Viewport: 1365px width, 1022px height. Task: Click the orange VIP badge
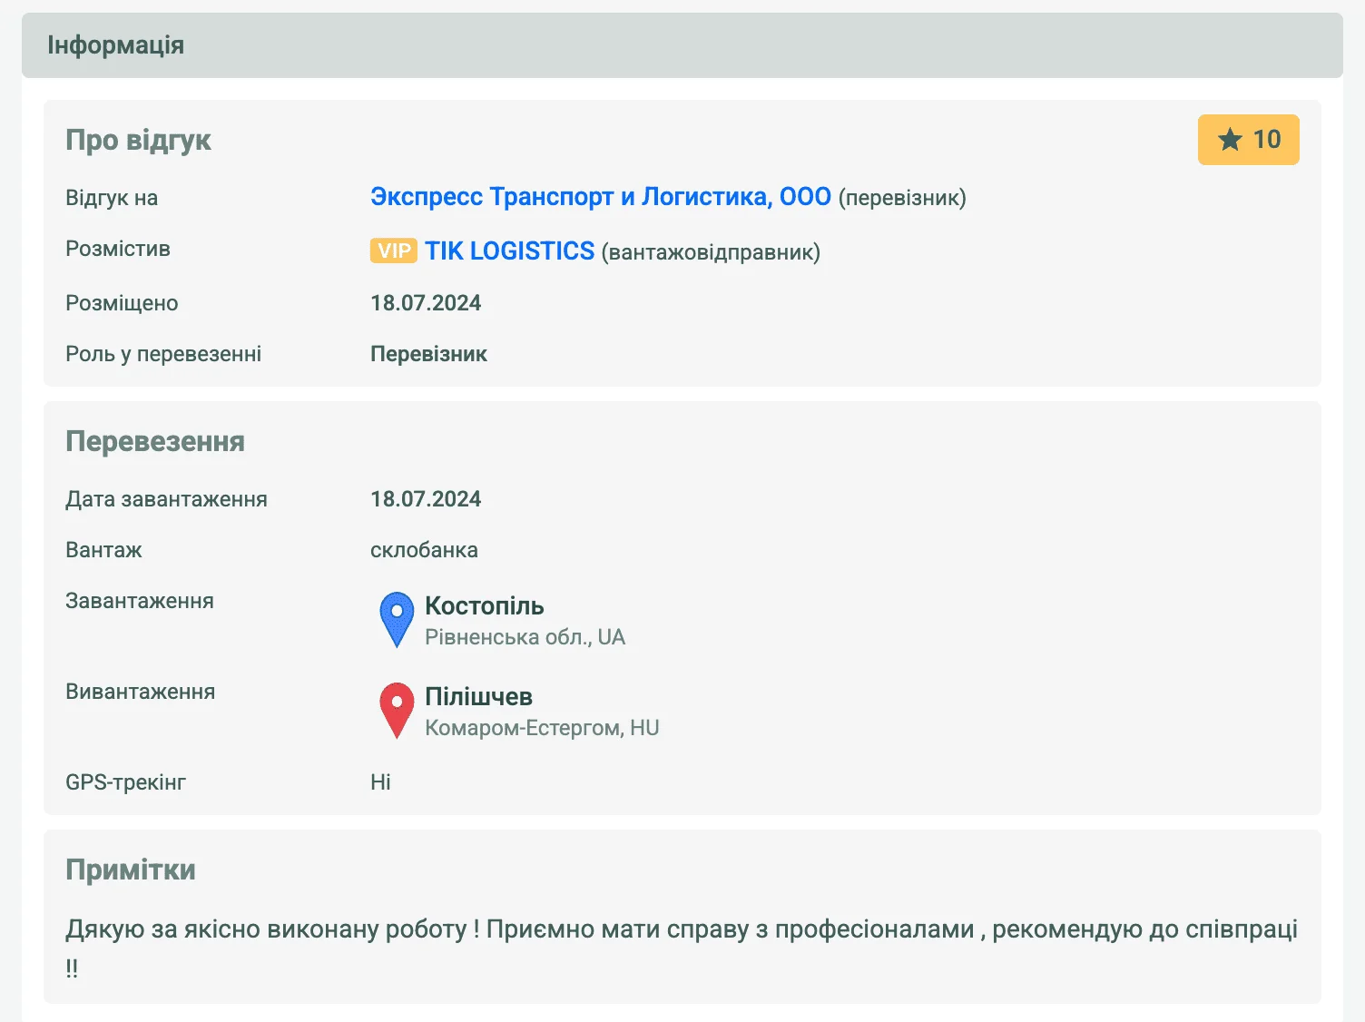click(393, 251)
